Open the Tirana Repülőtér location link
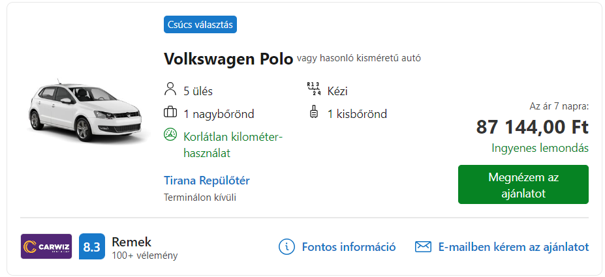This screenshot has width=605, height=277. [x=206, y=181]
